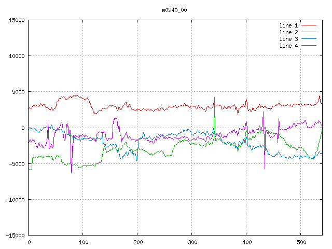The width and height of the screenshot is (332, 249).
Task: Click the -15000 y-axis tick label
Action: coord(15,236)
